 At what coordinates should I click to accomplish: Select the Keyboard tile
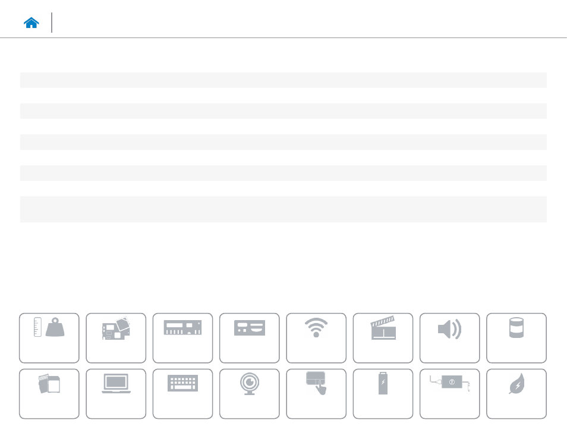coord(182,394)
